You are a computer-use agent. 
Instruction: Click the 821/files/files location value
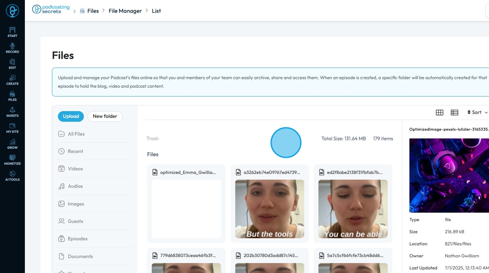[x=458, y=244]
